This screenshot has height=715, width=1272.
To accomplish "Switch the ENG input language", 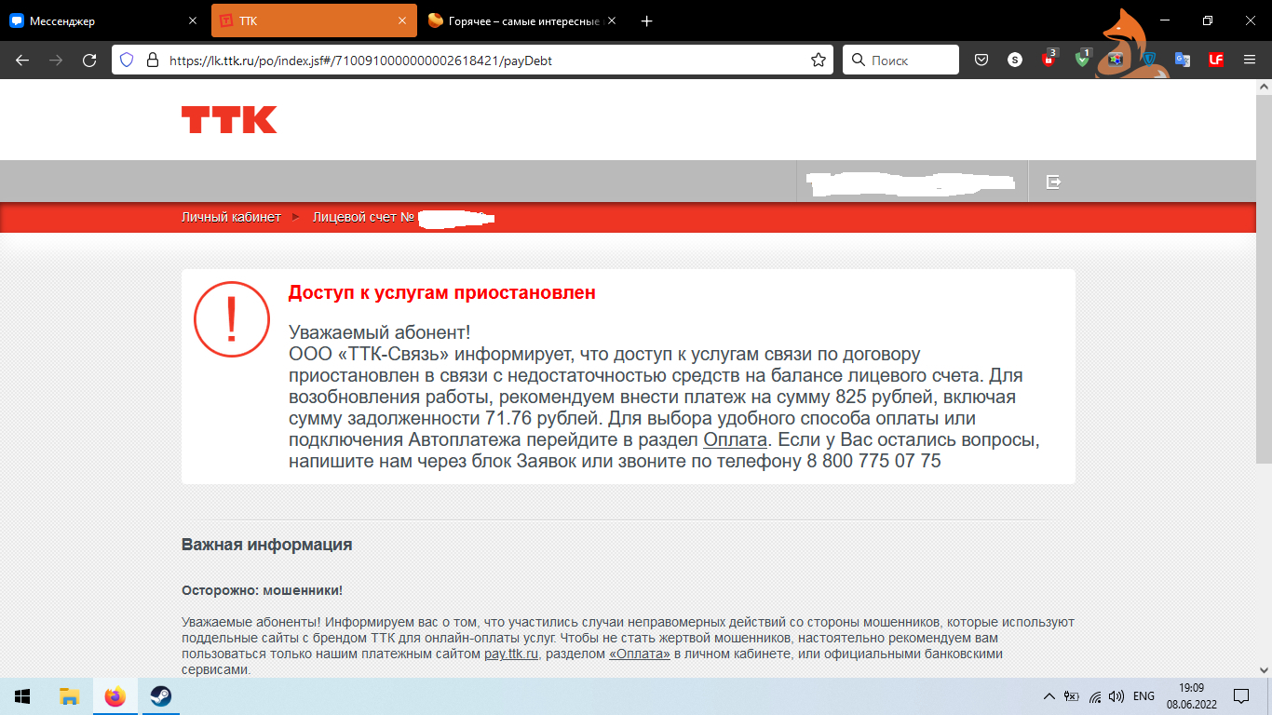I will click(x=1143, y=696).
